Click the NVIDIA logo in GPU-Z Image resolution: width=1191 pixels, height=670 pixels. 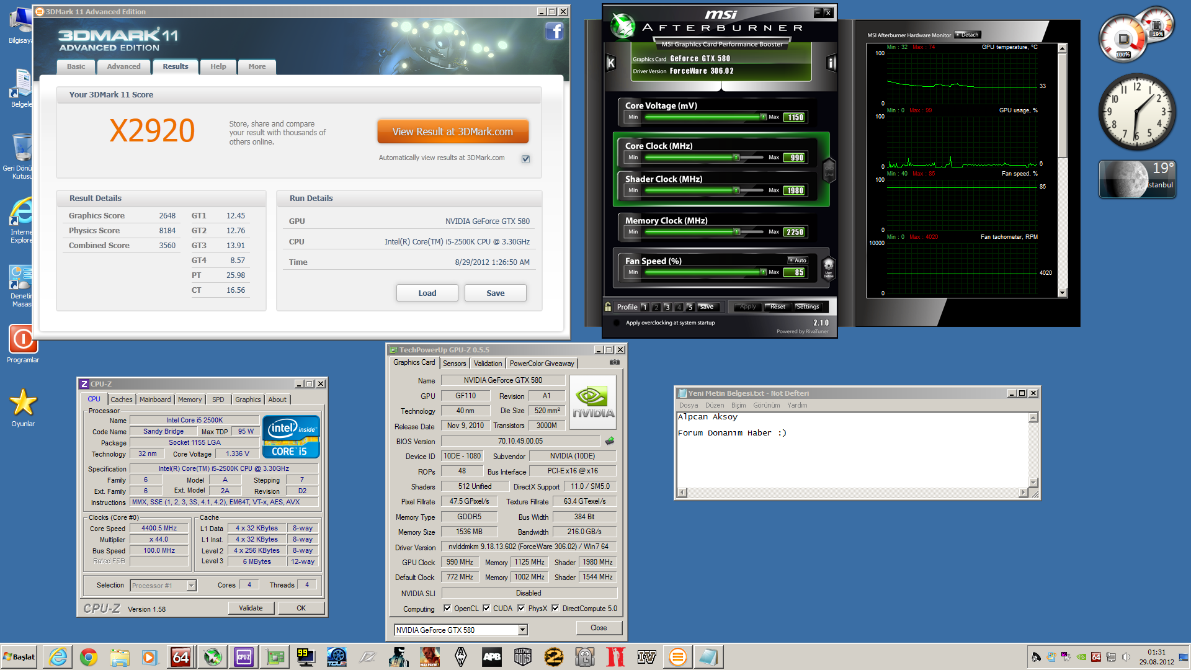point(593,402)
